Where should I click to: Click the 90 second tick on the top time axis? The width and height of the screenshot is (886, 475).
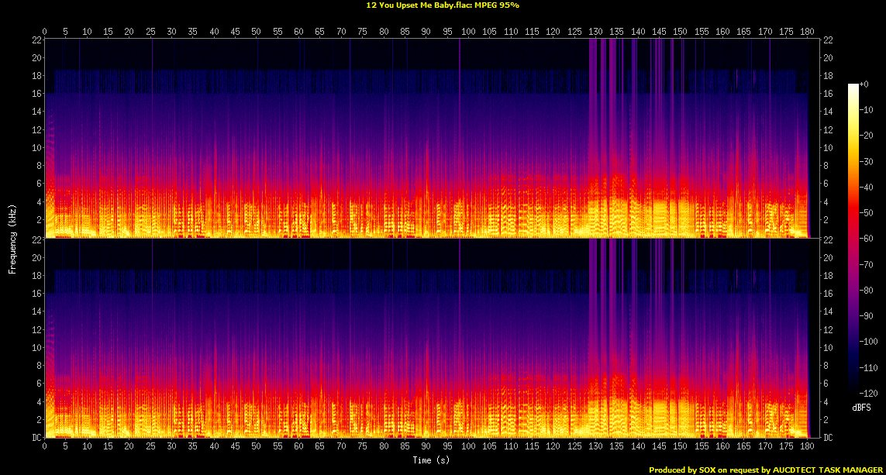point(426,31)
